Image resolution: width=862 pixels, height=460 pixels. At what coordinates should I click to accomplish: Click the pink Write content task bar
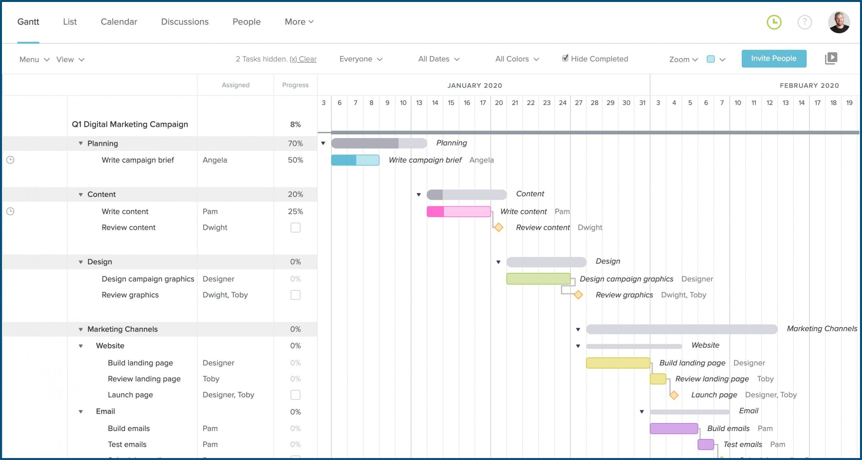pos(458,212)
